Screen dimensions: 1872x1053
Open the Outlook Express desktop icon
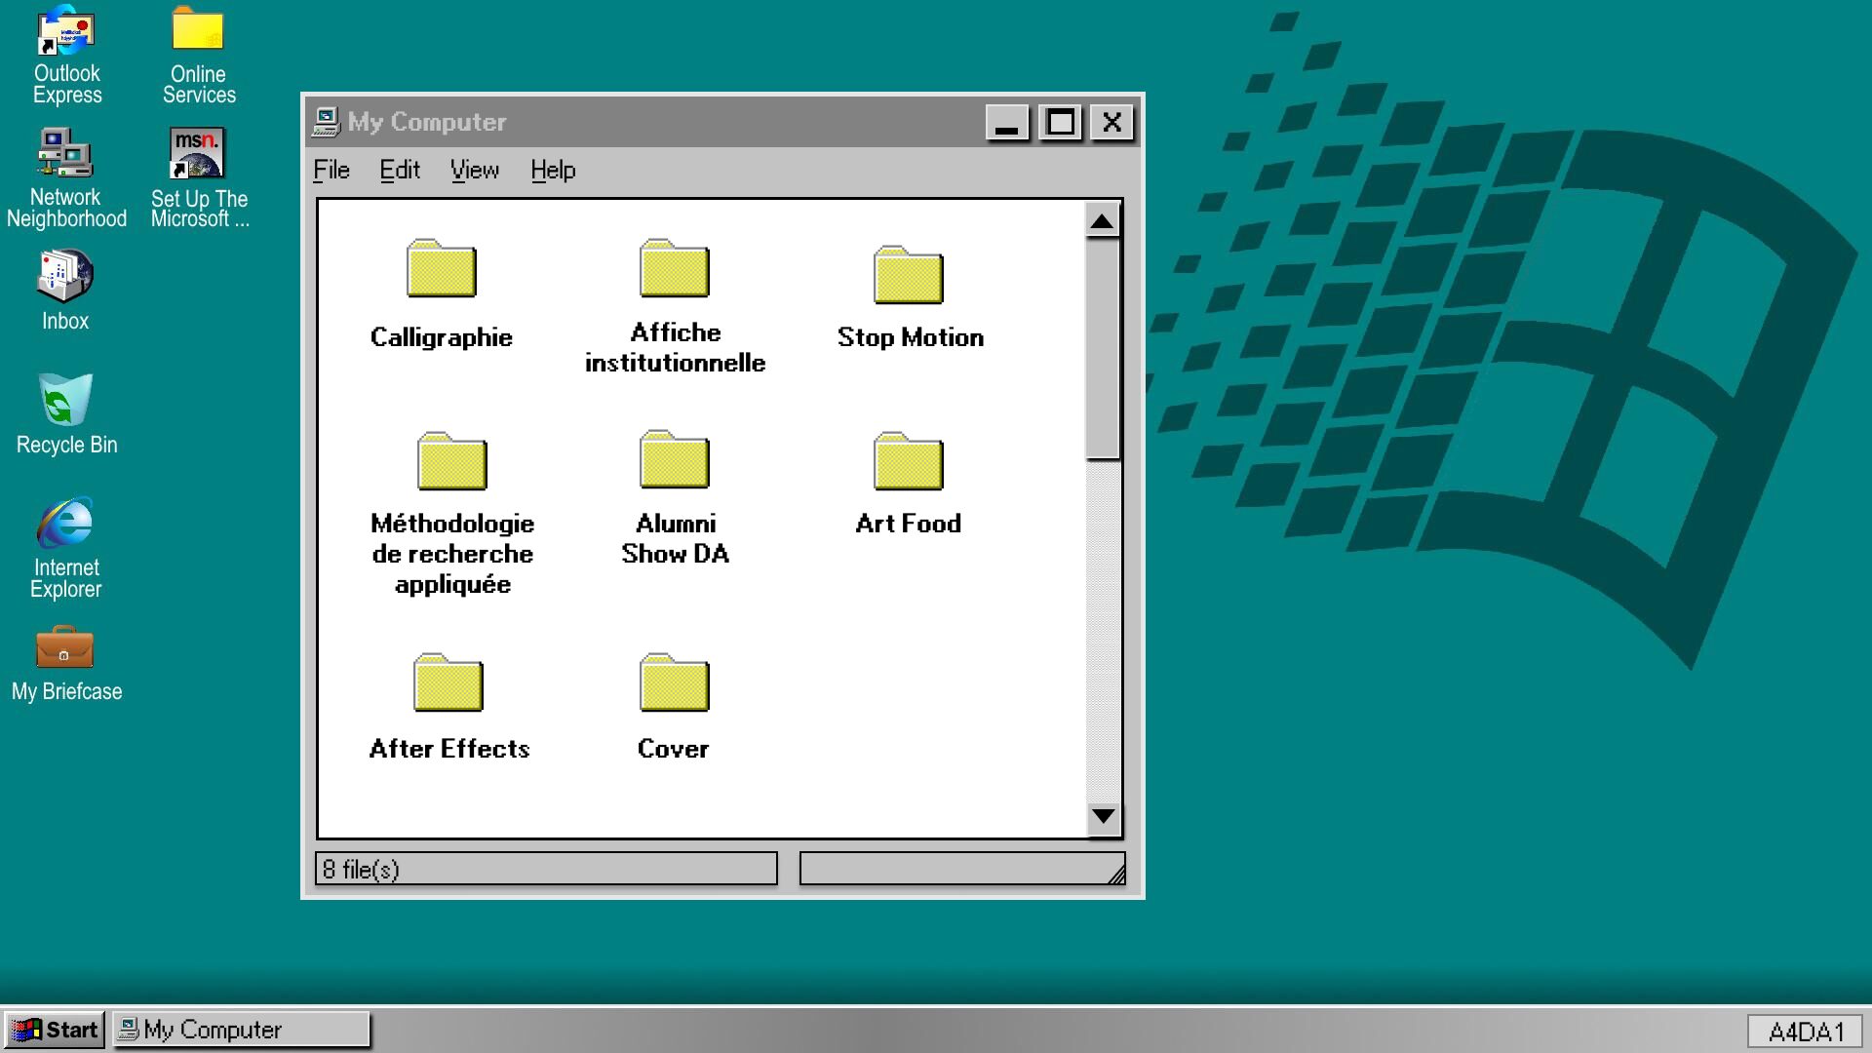pyautogui.click(x=66, y=31)
